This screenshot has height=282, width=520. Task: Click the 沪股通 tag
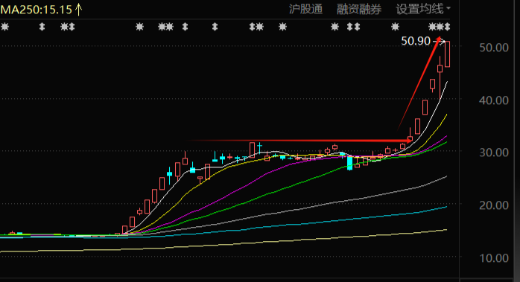(305, 9)
